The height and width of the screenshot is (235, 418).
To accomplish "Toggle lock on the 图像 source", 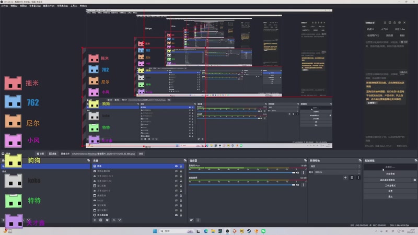I will pos(181,166).
